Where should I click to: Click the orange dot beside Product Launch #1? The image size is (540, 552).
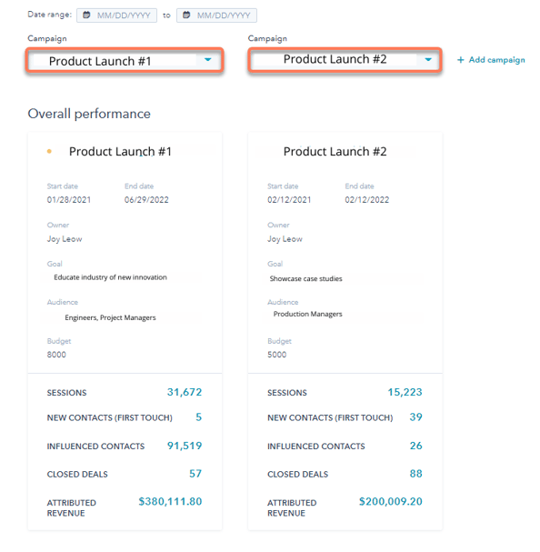49,151
